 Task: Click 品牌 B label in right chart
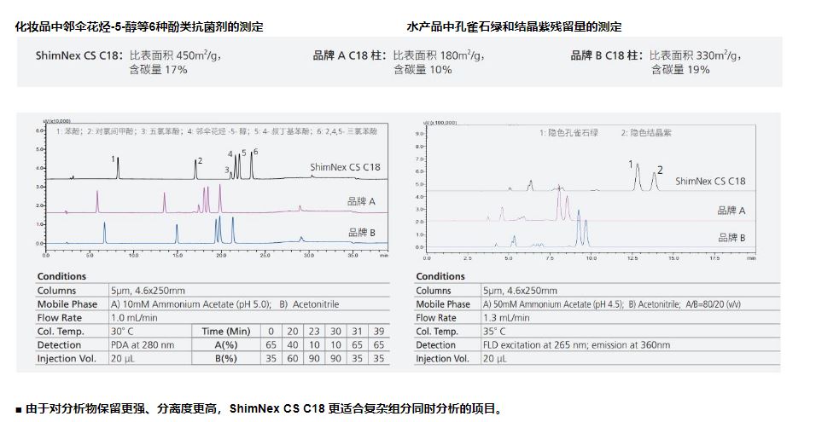click(731, 238)
